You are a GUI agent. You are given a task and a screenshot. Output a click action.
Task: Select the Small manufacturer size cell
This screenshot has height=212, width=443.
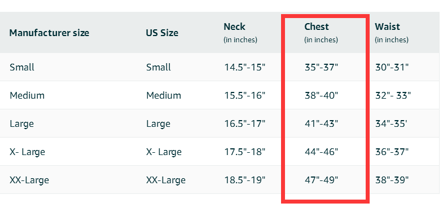click(x=22, y=67)
